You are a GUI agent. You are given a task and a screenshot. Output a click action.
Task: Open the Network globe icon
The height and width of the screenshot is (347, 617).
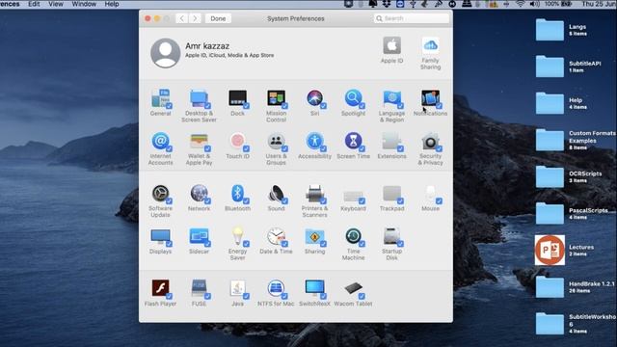click(199, 194)
